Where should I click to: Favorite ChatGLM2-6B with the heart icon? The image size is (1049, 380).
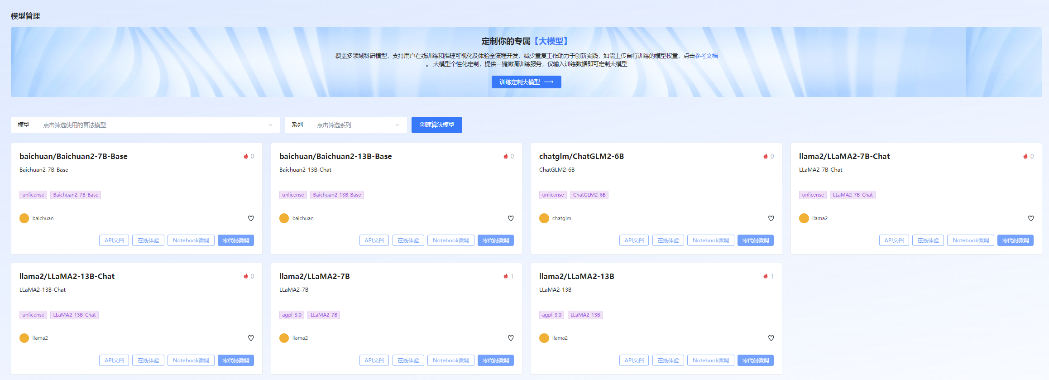click(771, 218)
